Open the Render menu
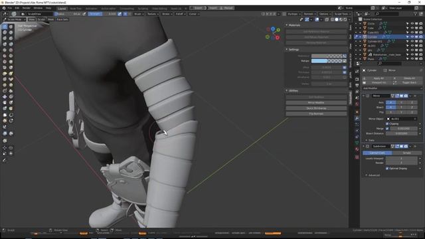This screenshot has height=239, width=425. click(x=27, y=8)
